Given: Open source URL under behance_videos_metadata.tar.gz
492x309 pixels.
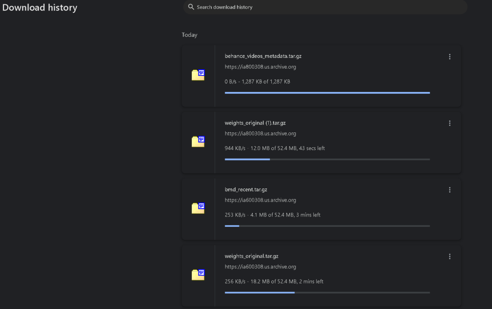Looking at the screenshot, I should 260,67.
